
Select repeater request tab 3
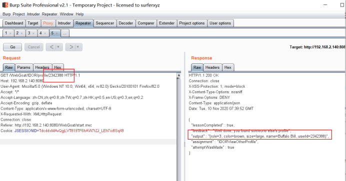tap(29, 33)
